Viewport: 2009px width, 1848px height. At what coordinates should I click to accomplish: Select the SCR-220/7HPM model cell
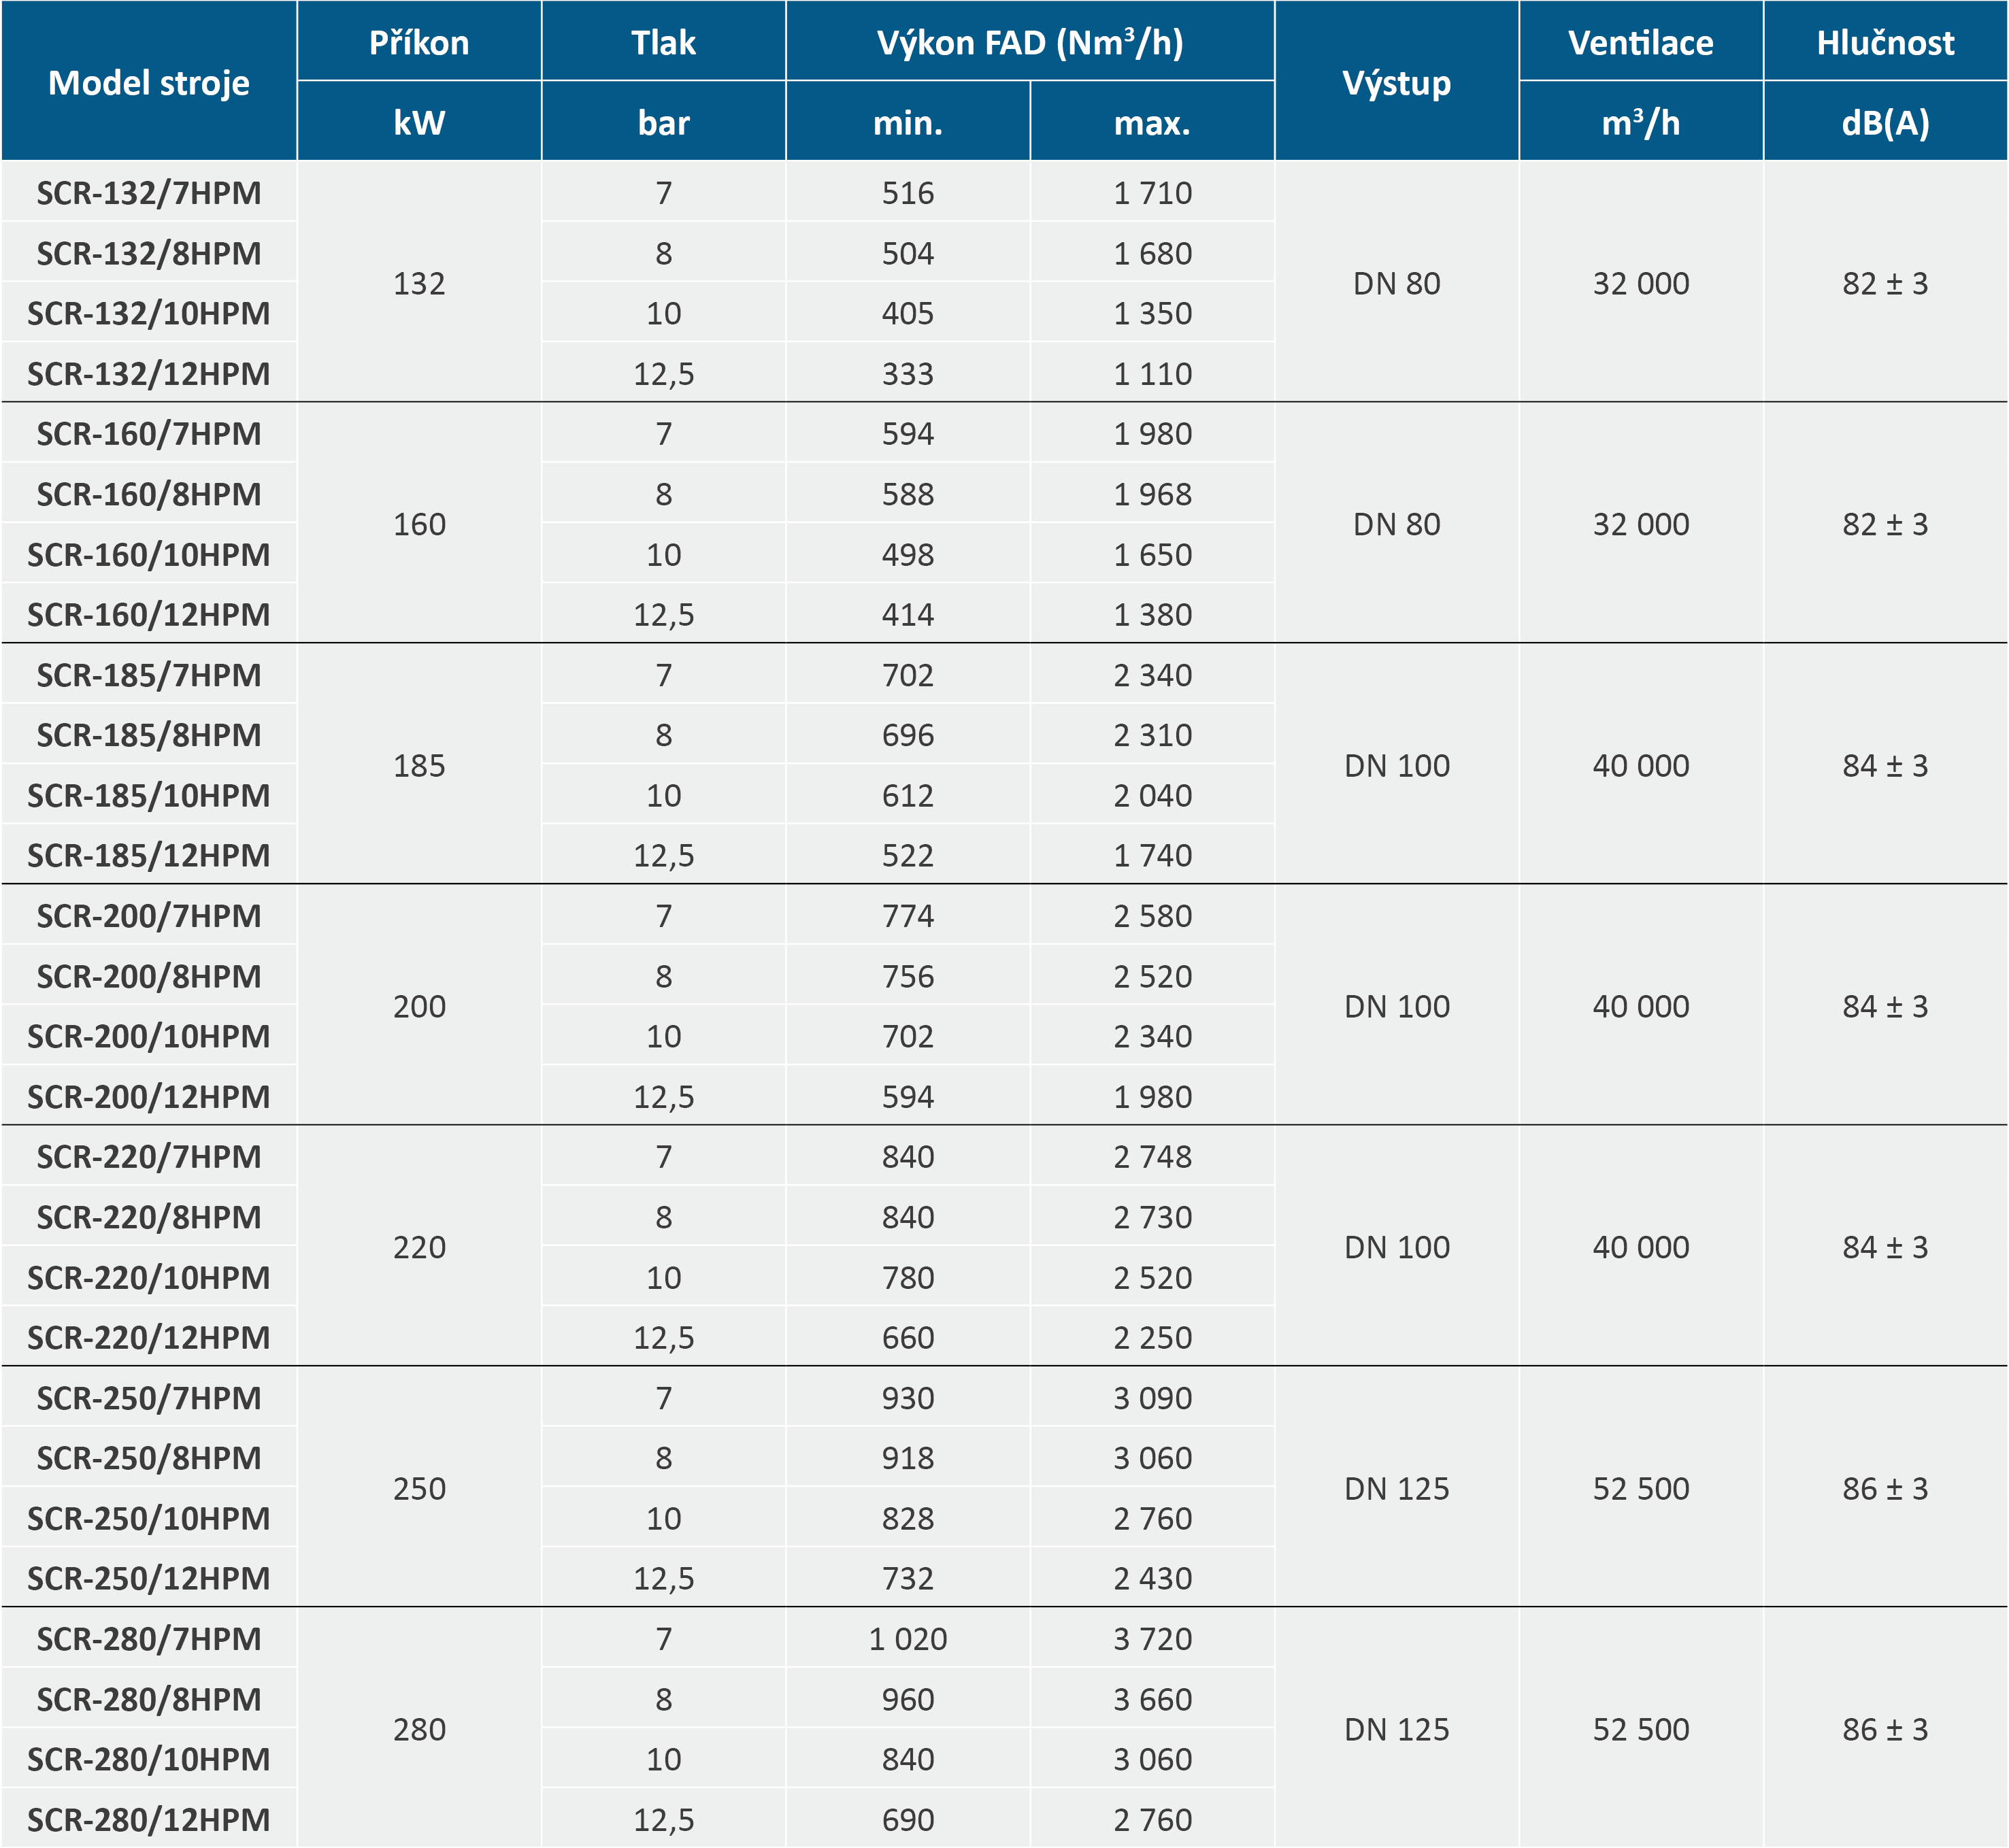[149, 1156]
